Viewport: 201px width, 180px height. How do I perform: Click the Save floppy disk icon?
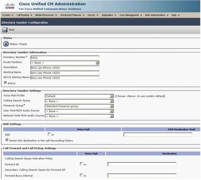(x=5, y=30)
